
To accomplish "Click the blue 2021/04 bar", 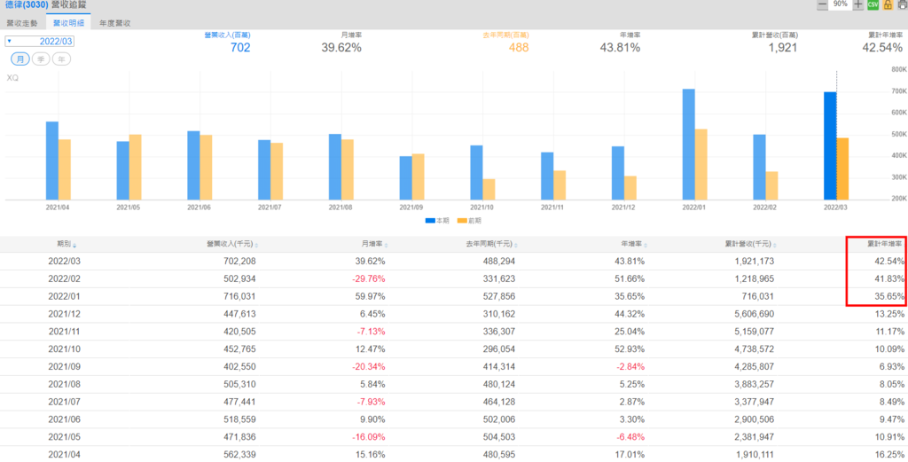I will click(x=52, y=161).
